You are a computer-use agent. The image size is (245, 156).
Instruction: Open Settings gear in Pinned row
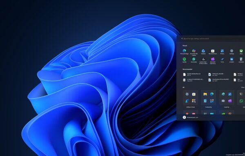click(x=232, y=52)
